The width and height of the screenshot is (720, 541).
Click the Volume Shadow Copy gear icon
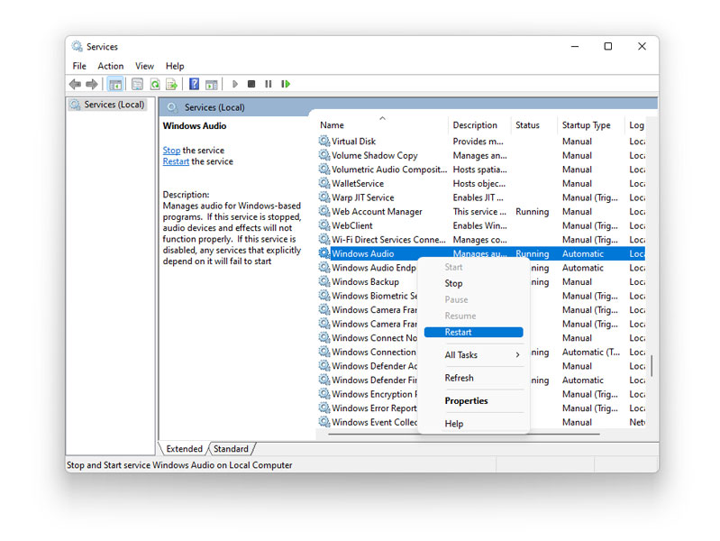click(324, 155)
